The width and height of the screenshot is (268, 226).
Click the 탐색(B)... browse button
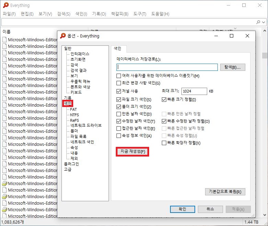[233, 67]
